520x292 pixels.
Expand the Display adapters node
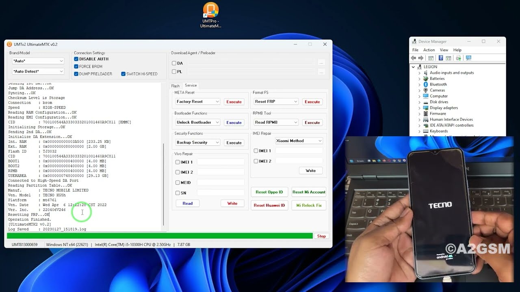(420, 108)
